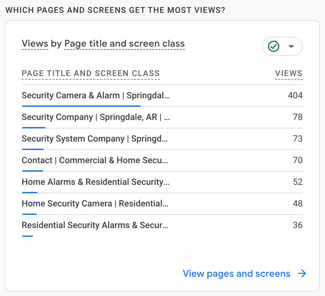Select the Contact | Commercial & Home row
The width and height of the screenshot is (325, 296).
tap(94, 161)
